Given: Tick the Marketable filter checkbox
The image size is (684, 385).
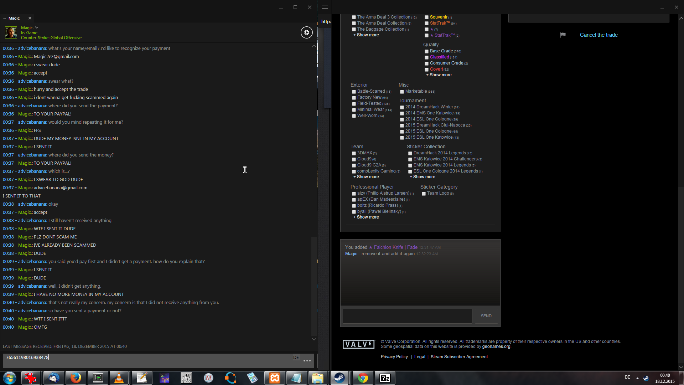Looking at the screenshot, I should click(x=402, y=92).
